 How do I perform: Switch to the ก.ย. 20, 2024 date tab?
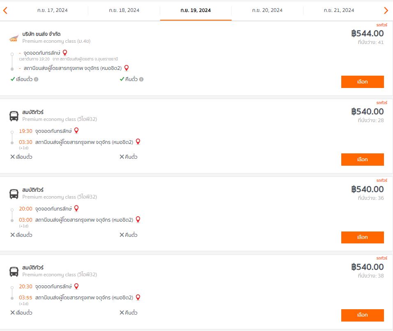click(x=267, y=10)
